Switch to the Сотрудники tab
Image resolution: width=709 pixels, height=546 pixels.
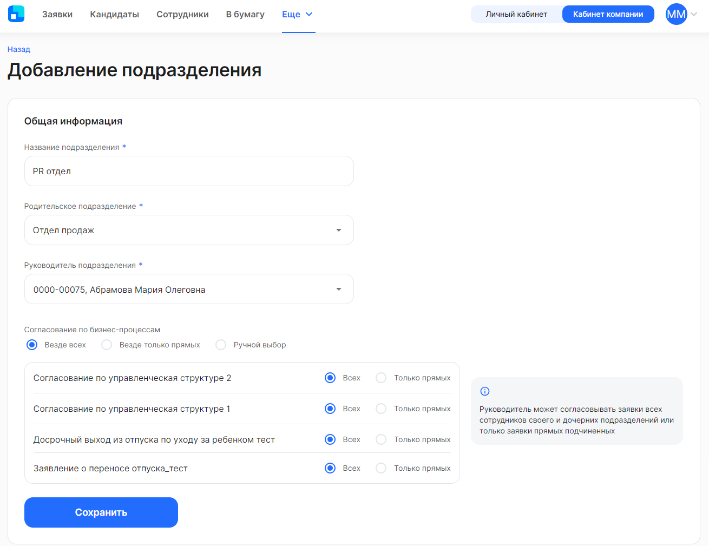[182, 15]
